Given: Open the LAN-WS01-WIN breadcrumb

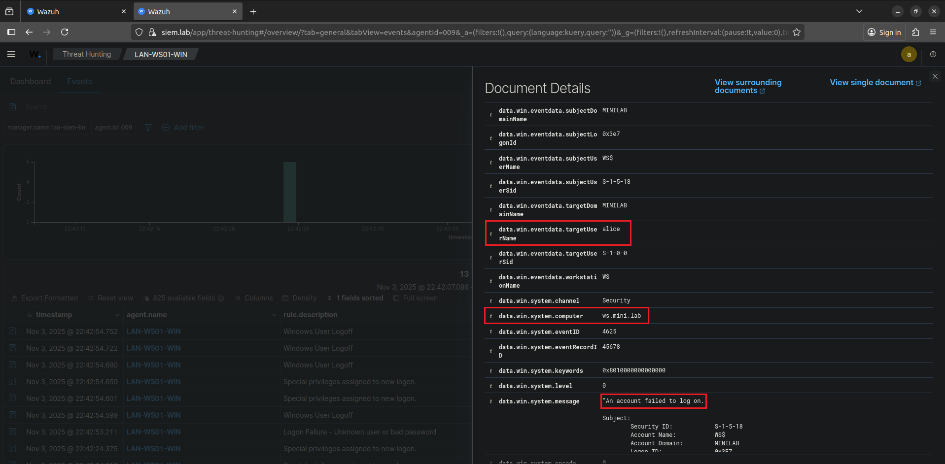Looking at the screenshot, I should (161, 54).
